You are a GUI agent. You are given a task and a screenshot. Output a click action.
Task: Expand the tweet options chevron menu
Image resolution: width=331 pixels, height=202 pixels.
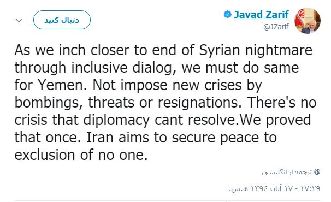(19, 21)
